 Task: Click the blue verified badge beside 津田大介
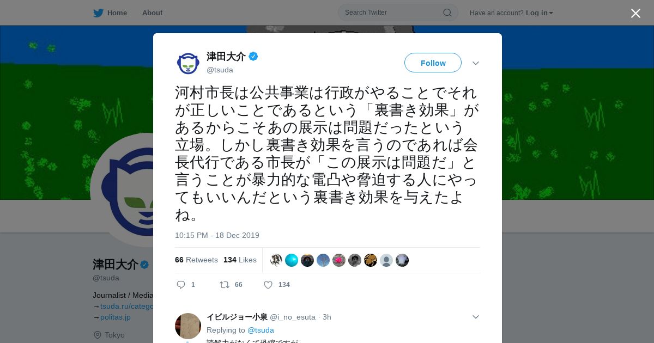click(253, 56)
